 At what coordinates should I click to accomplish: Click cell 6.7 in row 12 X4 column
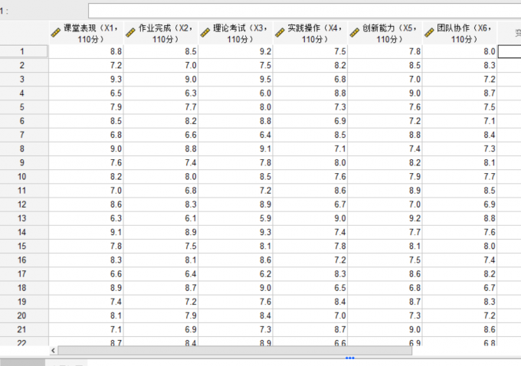[x=310, y=204]
